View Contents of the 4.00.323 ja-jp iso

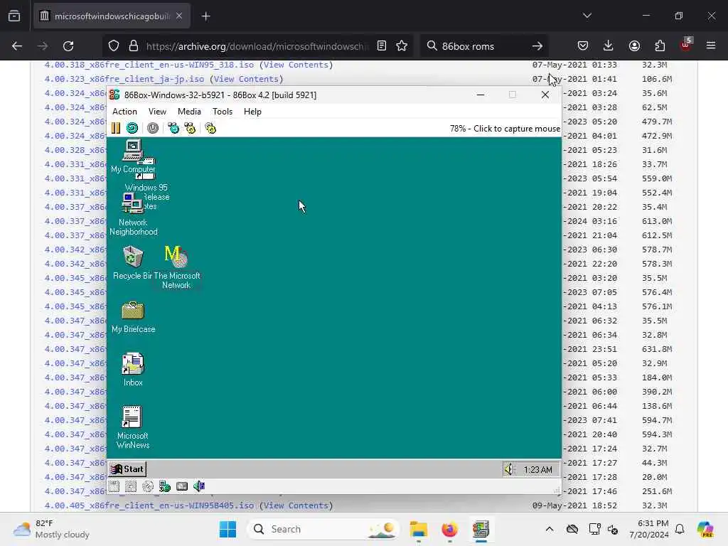pyautogui.click(x=246, y=79)
